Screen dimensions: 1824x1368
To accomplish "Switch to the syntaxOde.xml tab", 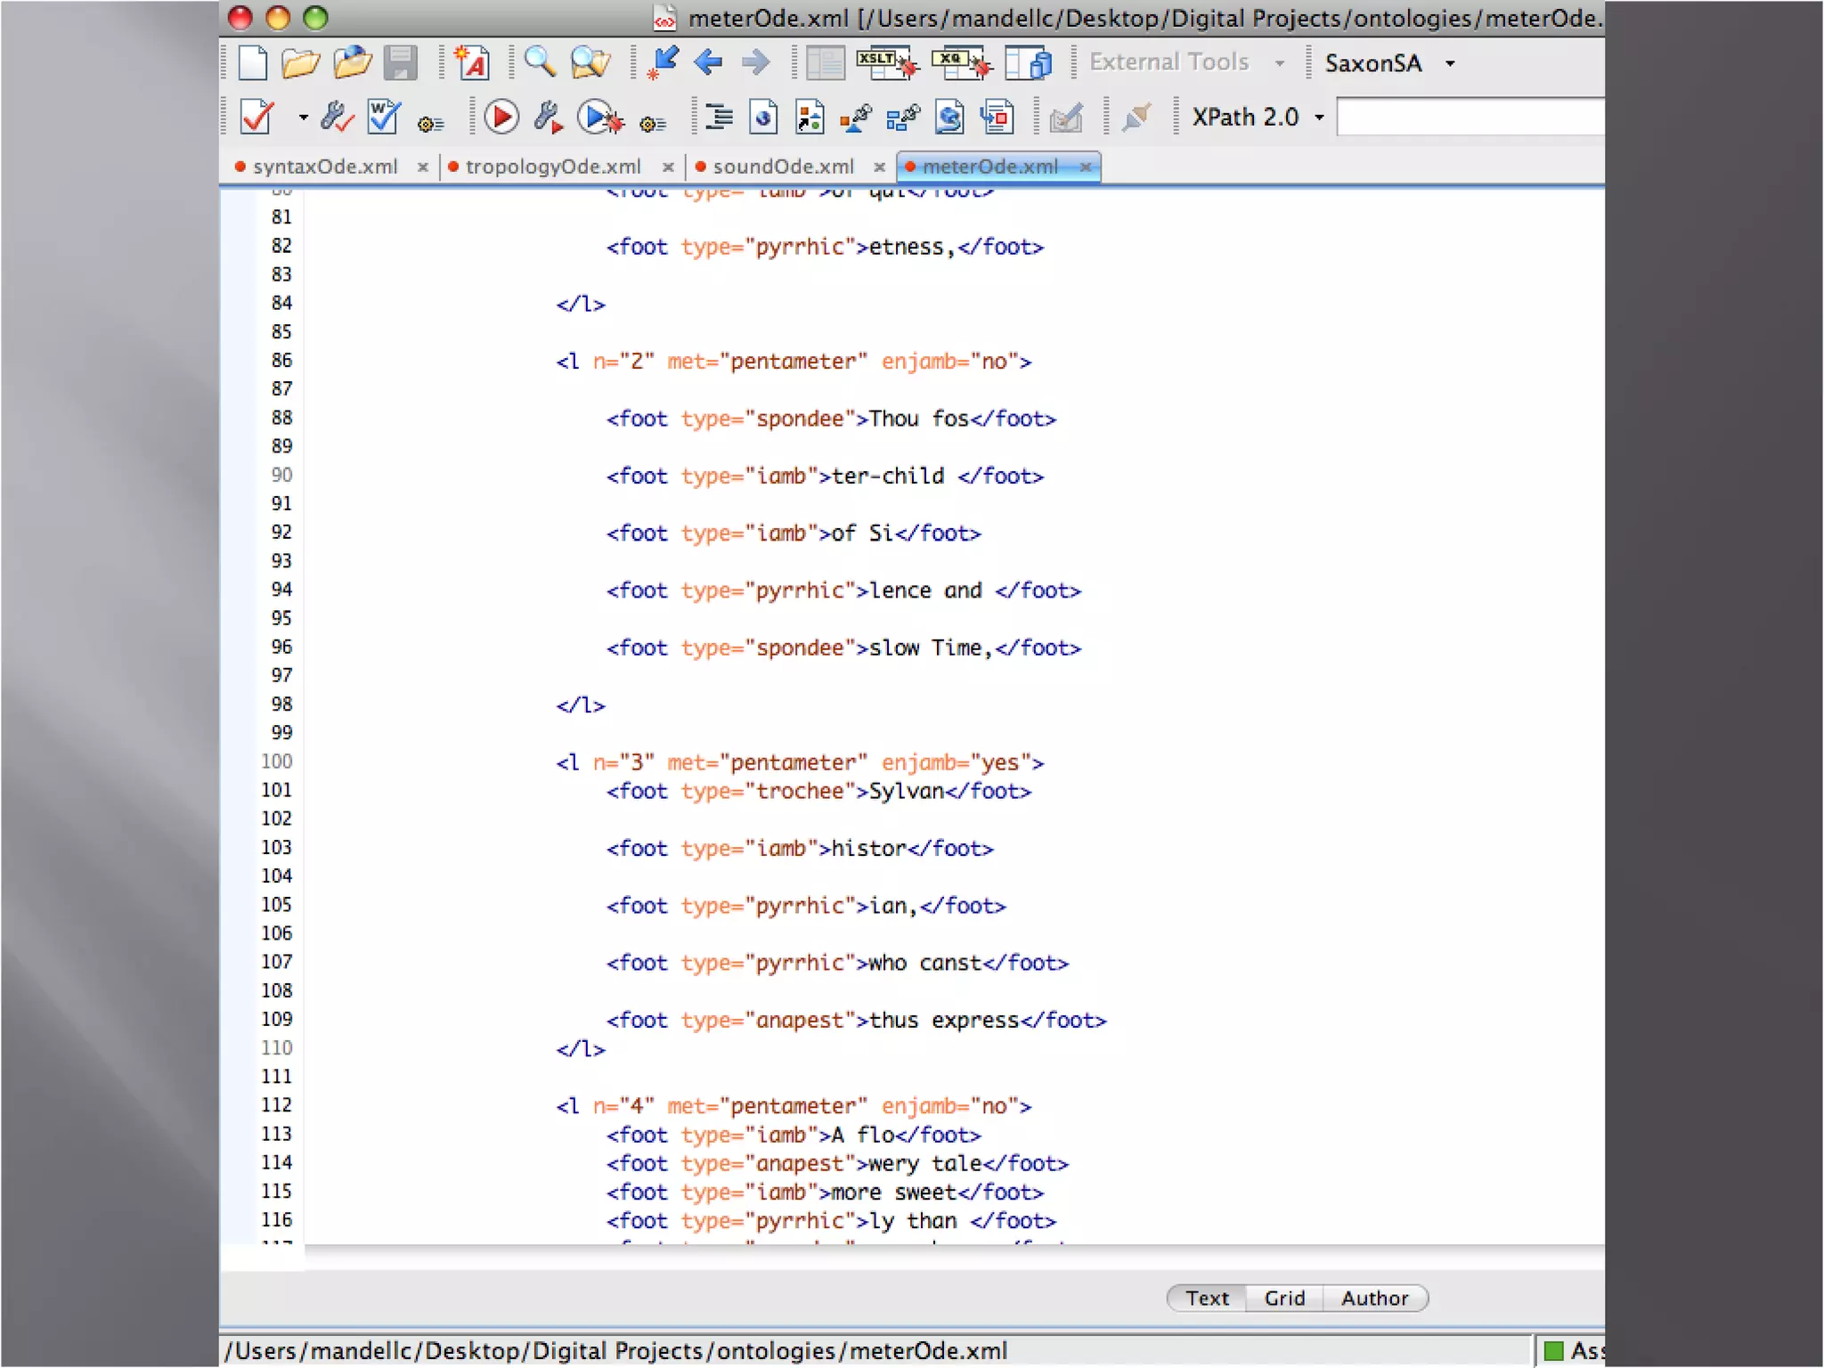I will (x=324, y=167).
